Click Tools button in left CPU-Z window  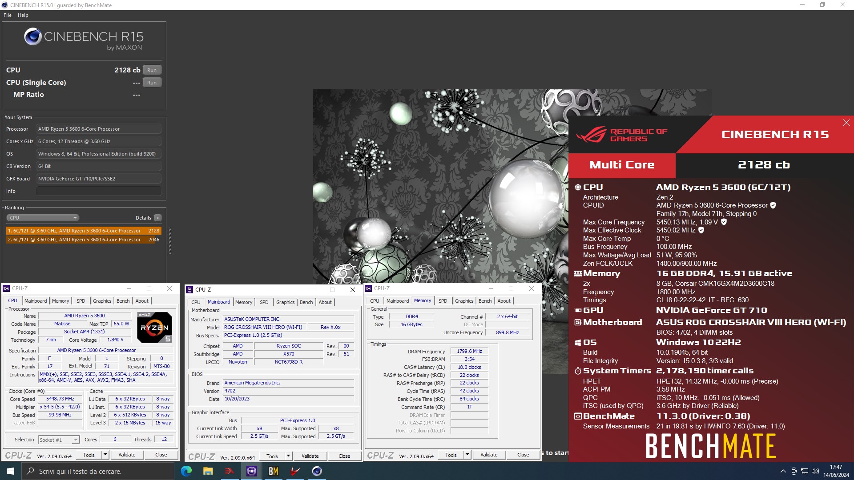click(x=89, y=455)
